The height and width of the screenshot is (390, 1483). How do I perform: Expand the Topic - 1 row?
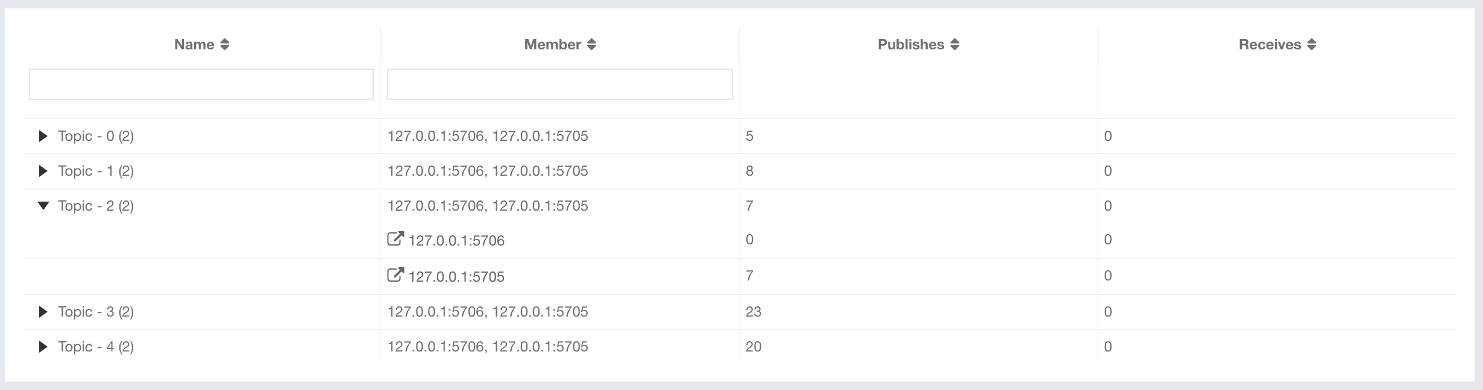tap(43, 171)
